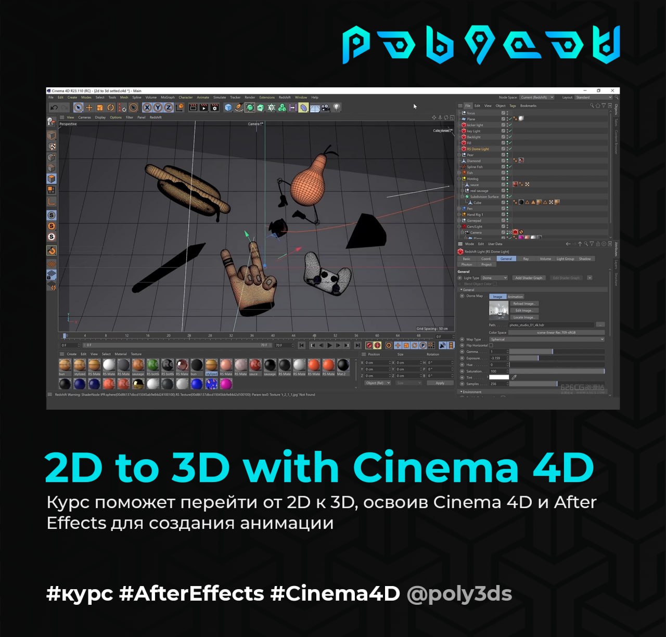Image resolution: width=666 pixels, height=637 pixels.
Task: Click the Light bulb icon
Action: tap(337, 108)
